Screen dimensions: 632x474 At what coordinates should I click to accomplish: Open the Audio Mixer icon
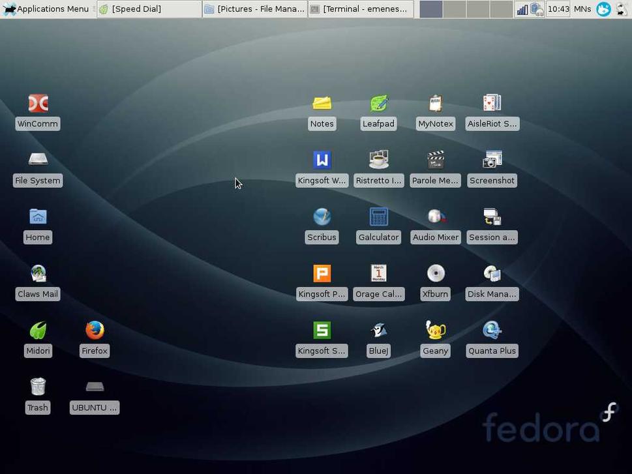436,216
